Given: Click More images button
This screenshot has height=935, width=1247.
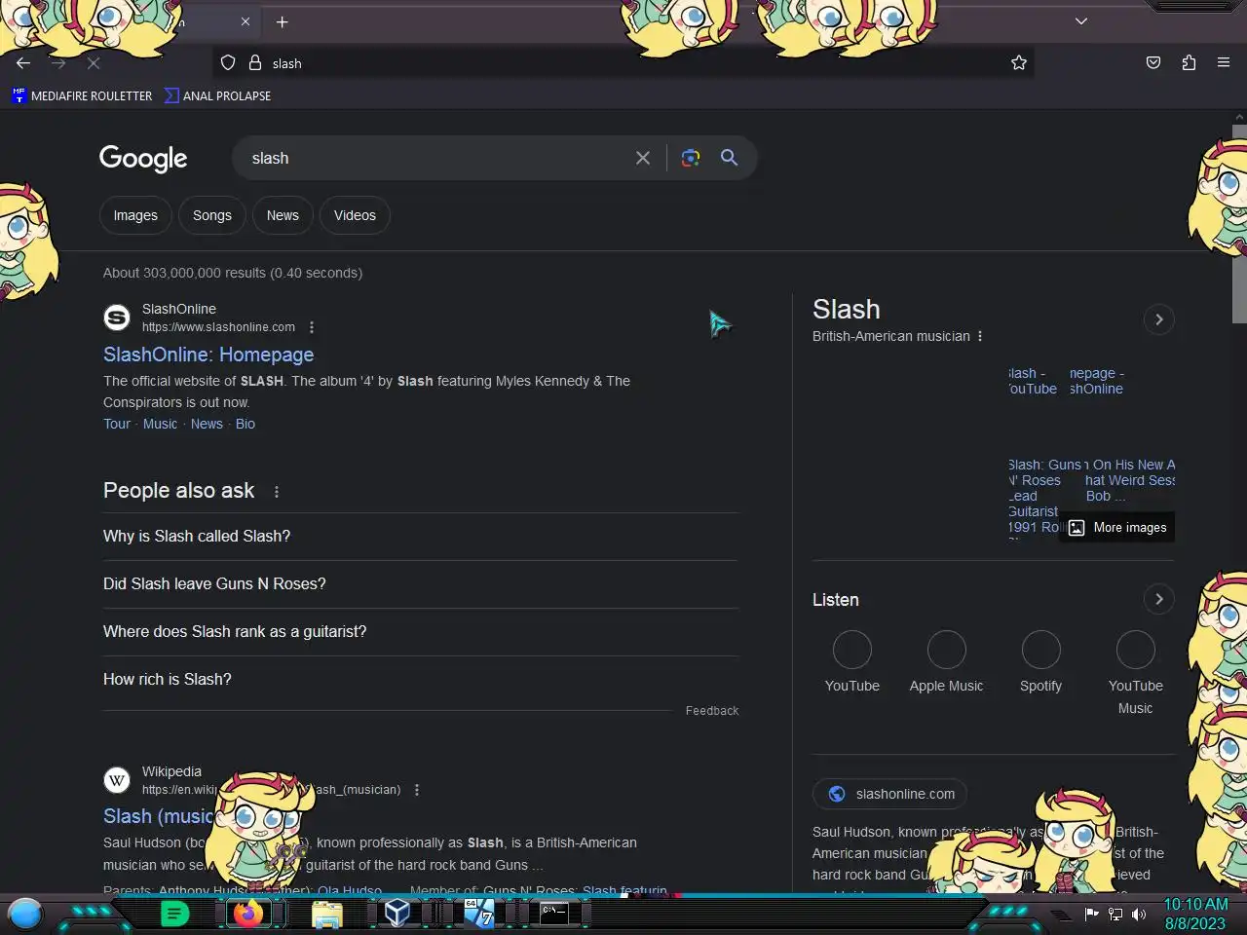Looking at the screenshot, I should click(1116, 527).
